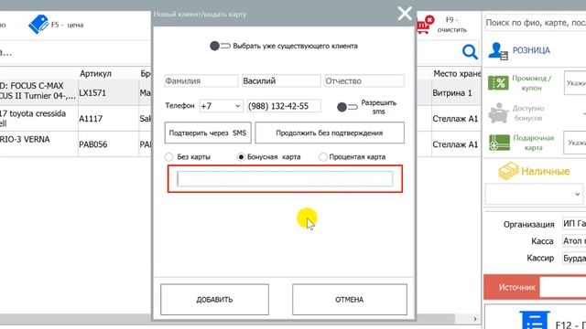
Task: Click the piggy bank bonuses icon
Action: (498, 113)
